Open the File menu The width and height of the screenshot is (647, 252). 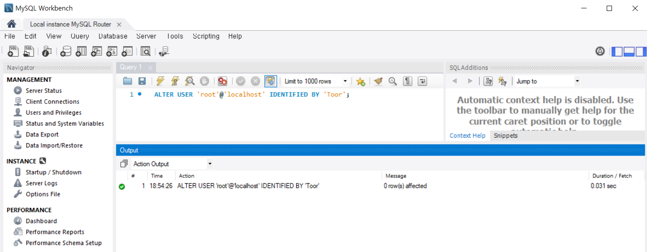click(x=10, y=36)
